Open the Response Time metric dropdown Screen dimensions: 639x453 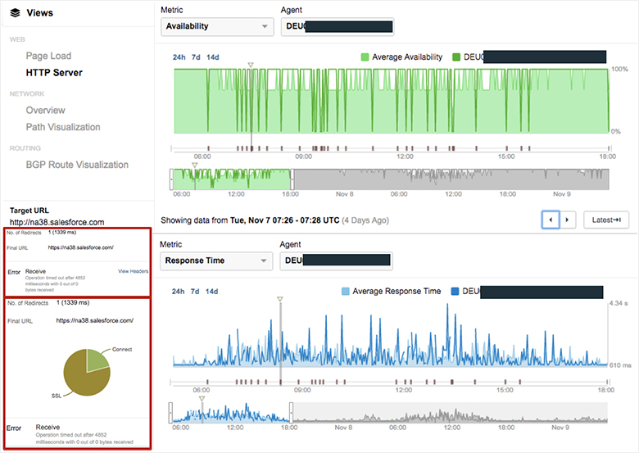point(216,261)
